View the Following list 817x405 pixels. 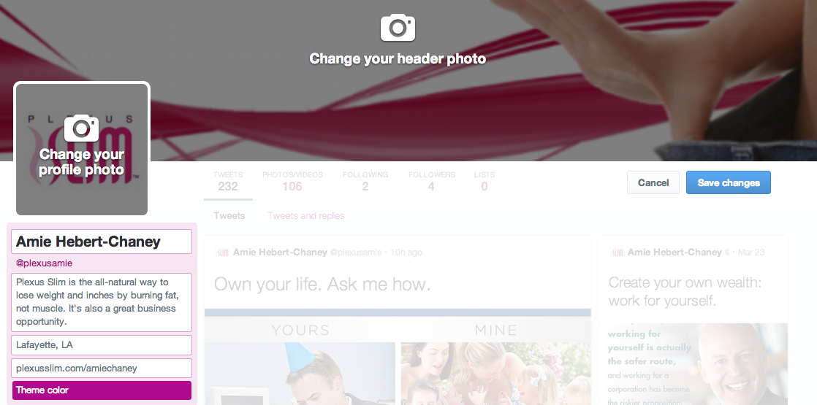click(365, 182)
